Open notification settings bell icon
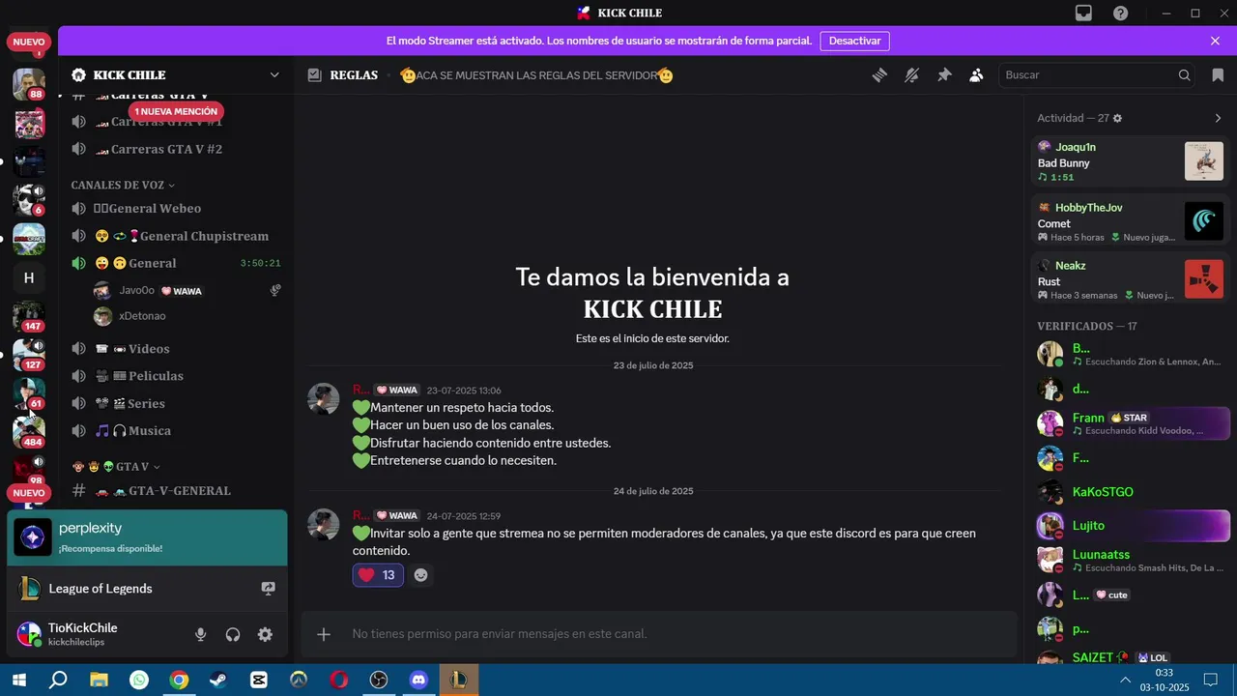Image resolution: width=1237 pixels, height=696 pixels. click(911, 75)
